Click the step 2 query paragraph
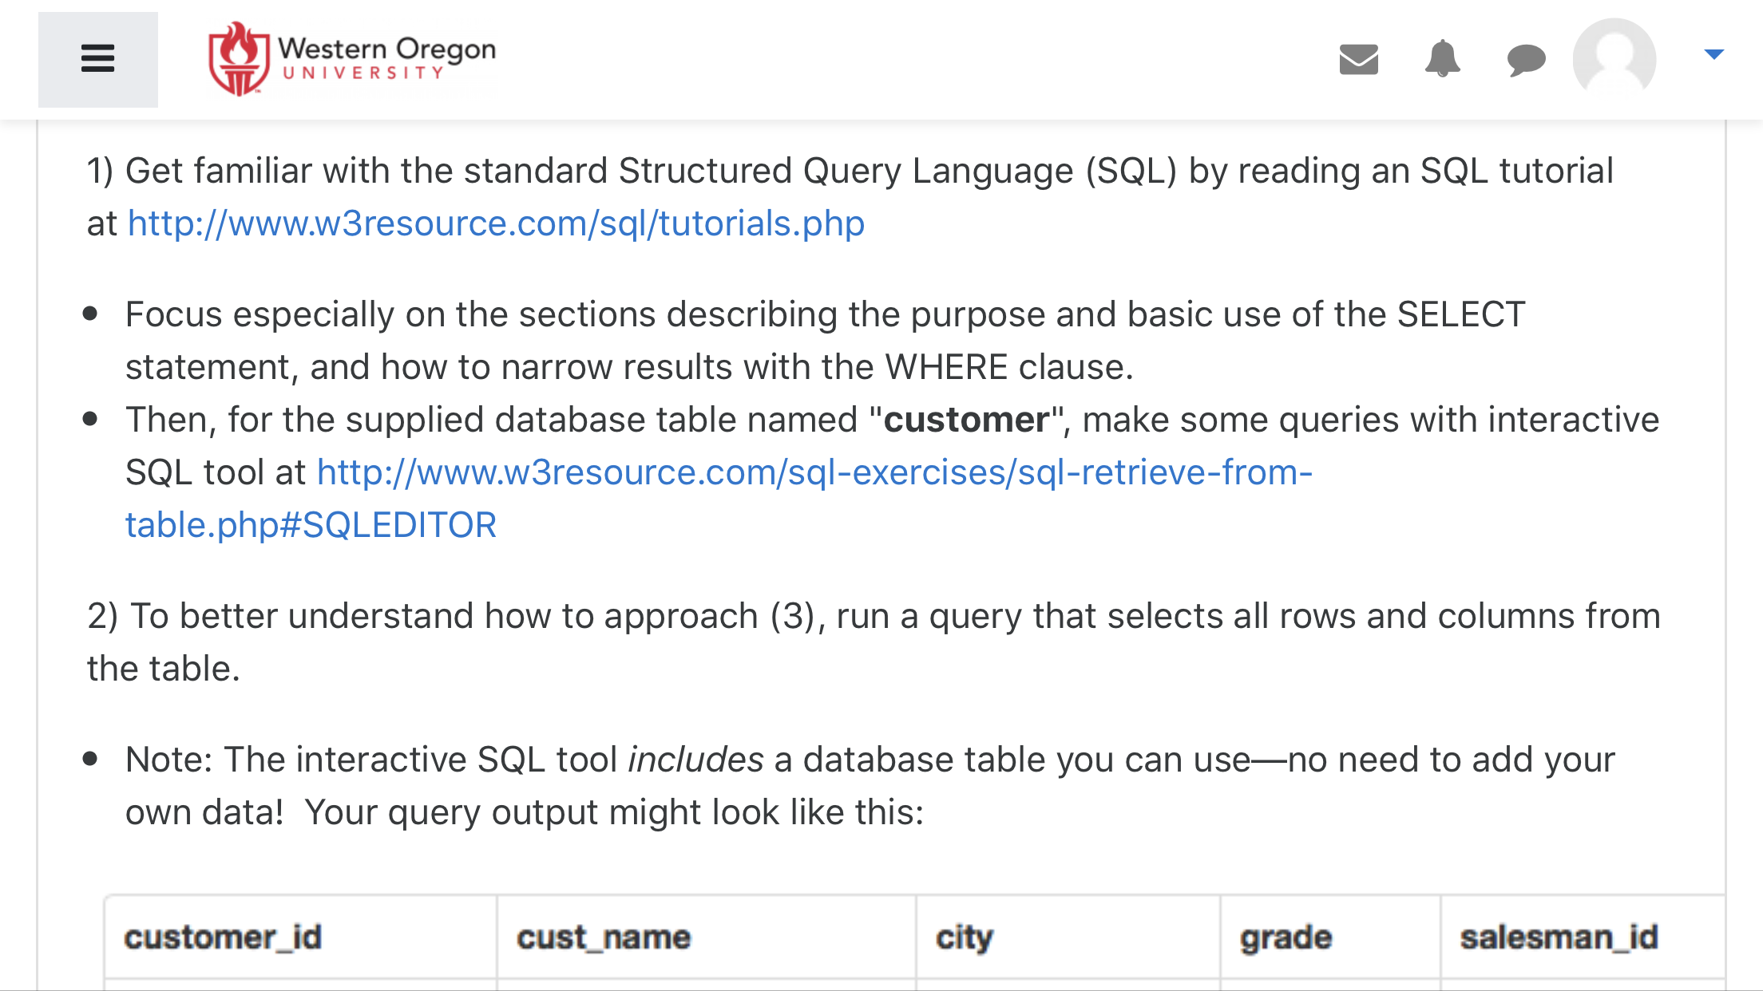Screen dimensions: 1763x991 pyautogui.click(x=874, y=642)
